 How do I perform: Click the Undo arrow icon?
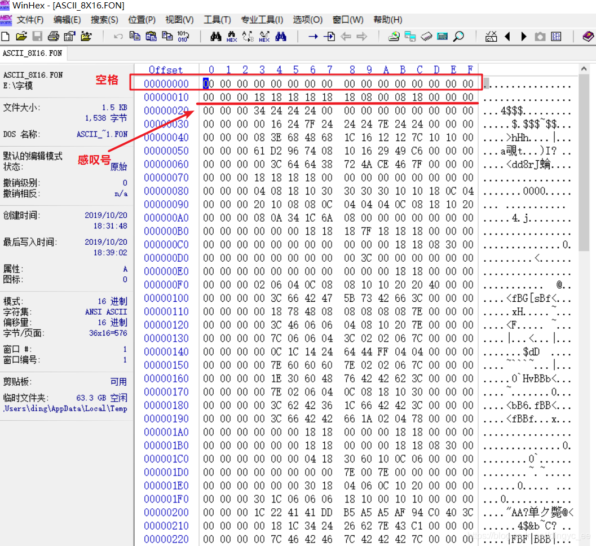coord(118,37)
